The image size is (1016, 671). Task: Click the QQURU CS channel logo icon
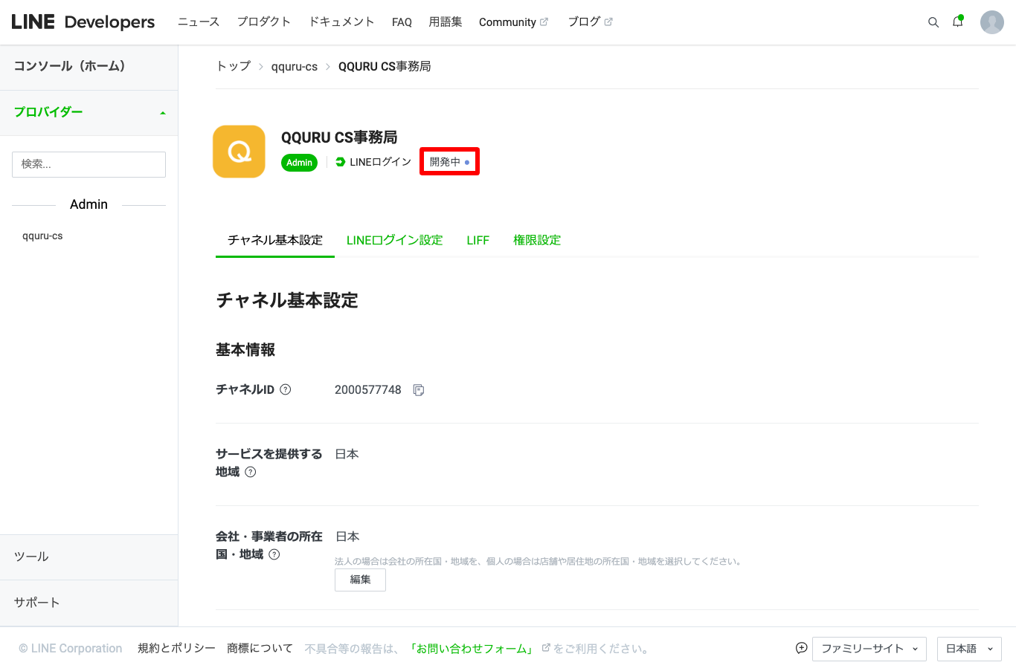pos(239,152)
